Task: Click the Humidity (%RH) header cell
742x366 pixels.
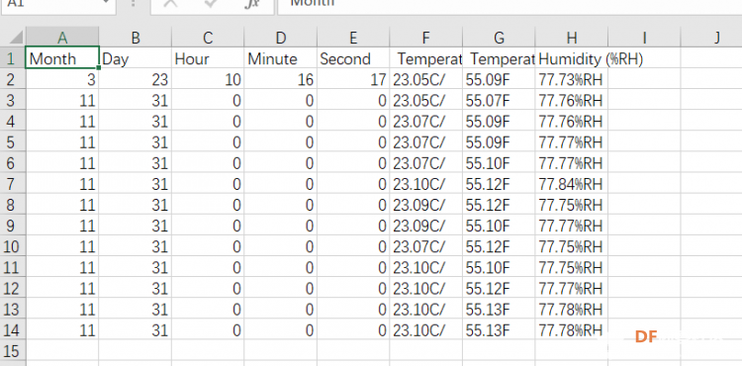Action: [x=572, y=58]
